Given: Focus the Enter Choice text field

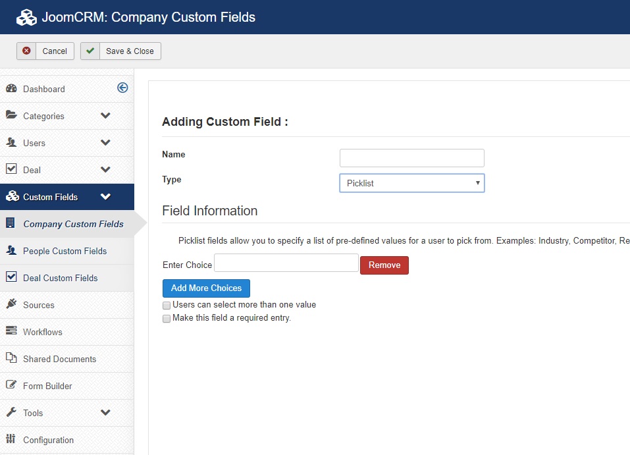Looking at the screenshot, I should coord(286,263).
